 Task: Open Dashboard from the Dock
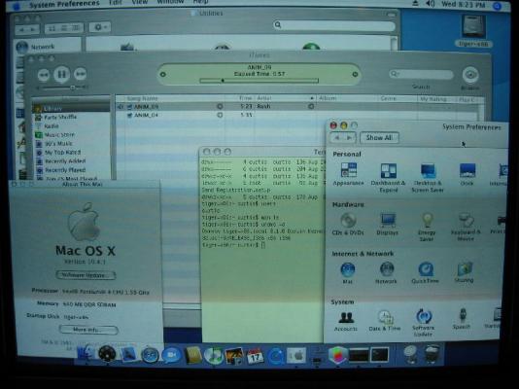click(x=107, y=355)
